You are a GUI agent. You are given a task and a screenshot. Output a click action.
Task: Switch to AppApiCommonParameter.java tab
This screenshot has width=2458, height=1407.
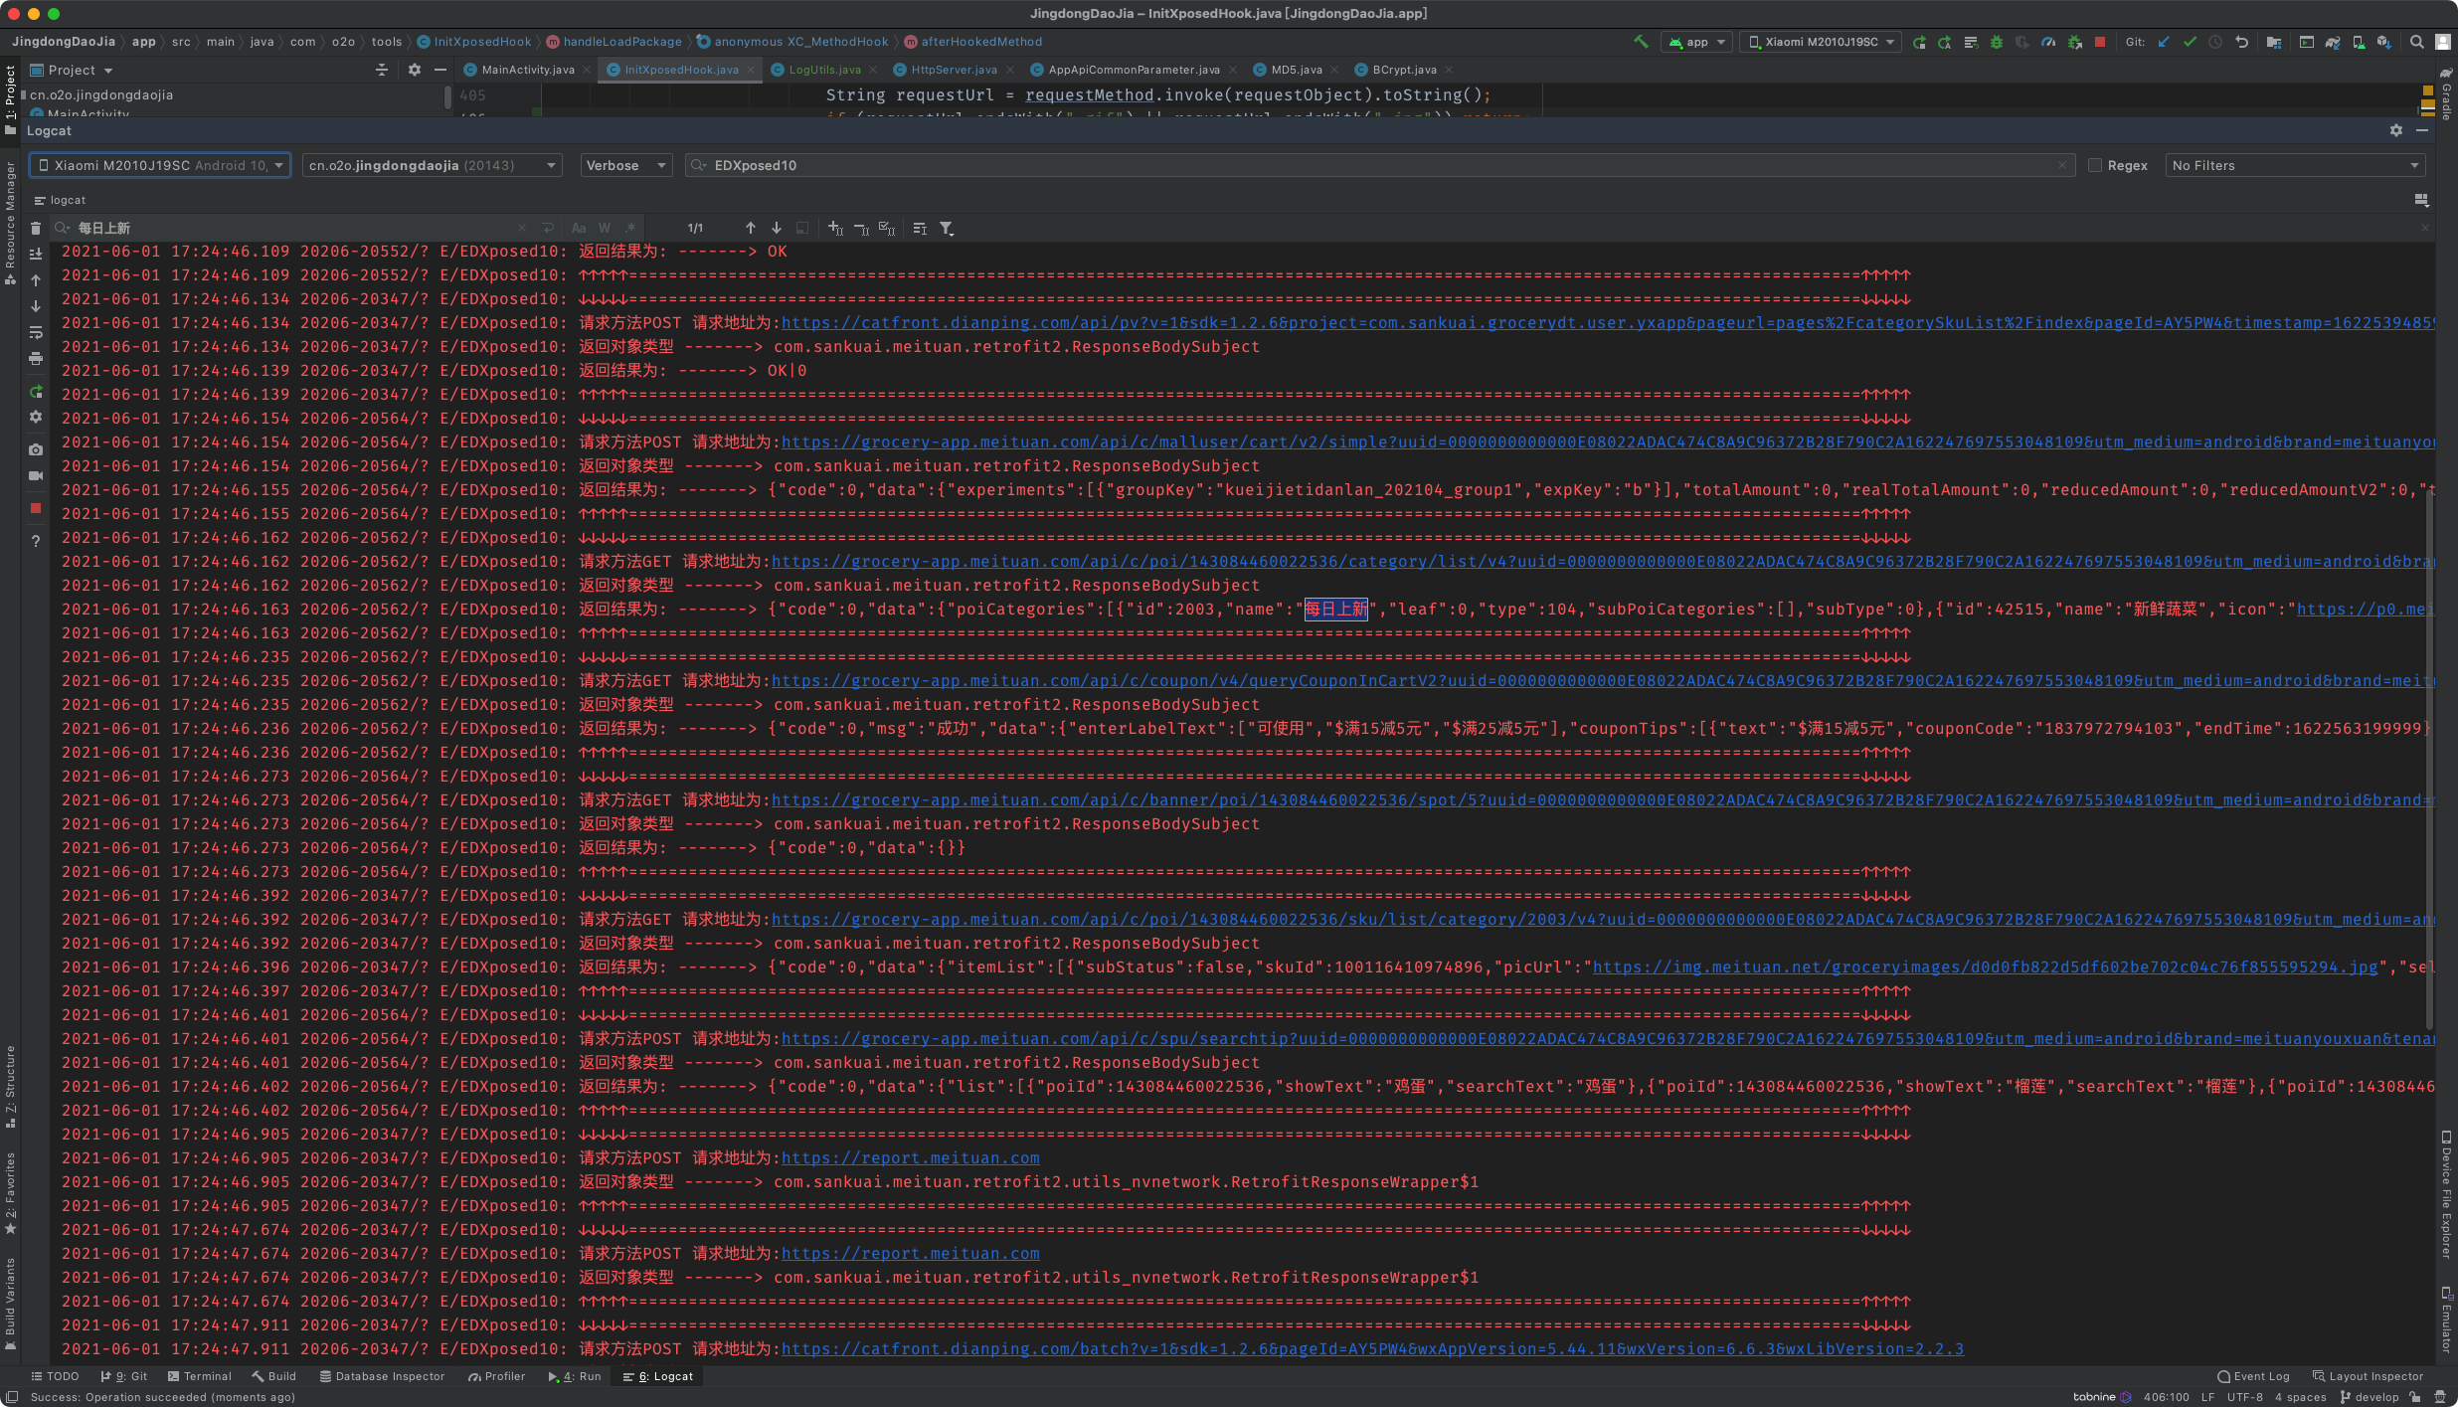click(1134, 70)
